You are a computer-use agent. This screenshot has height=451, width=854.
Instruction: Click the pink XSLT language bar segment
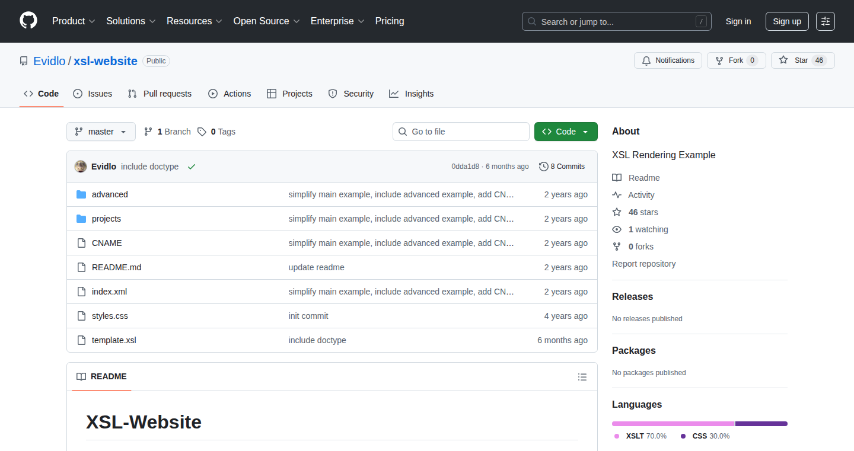pyautogui.click(x=673, y=424)
